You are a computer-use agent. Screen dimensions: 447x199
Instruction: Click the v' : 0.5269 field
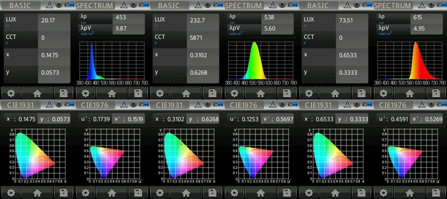(x=426, y=119)
